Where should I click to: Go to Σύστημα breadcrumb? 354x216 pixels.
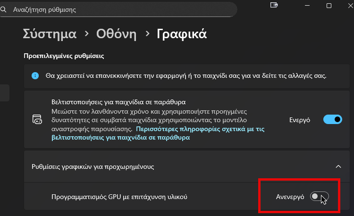pos(50,34)
